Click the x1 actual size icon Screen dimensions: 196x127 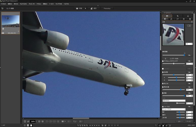(x=28, y=121)
